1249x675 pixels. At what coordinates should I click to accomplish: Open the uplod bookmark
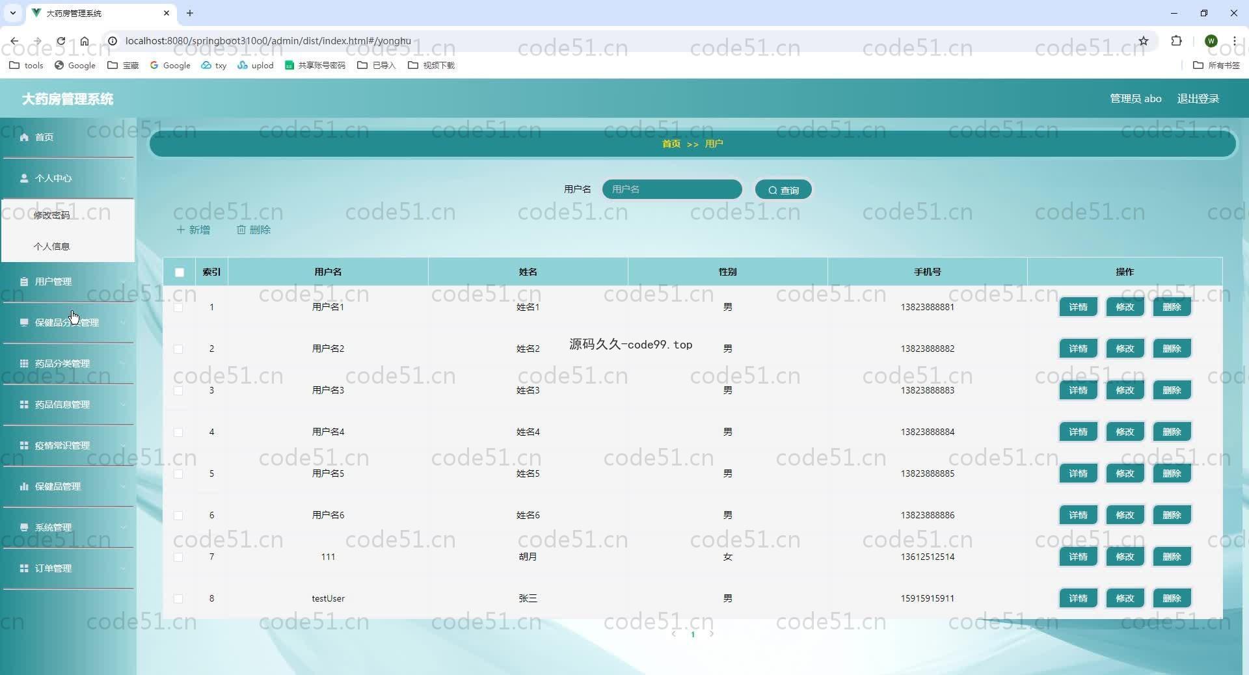[x=256, y=65]
